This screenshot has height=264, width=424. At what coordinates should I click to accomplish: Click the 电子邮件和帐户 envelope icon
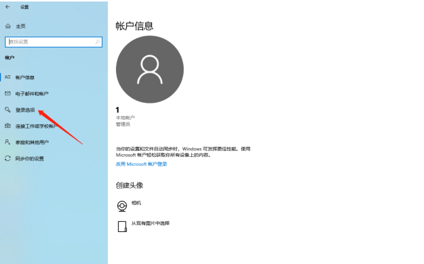click(8, 94)
